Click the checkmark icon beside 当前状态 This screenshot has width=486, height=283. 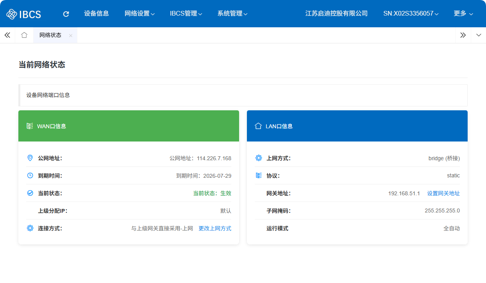pos(30,193)
